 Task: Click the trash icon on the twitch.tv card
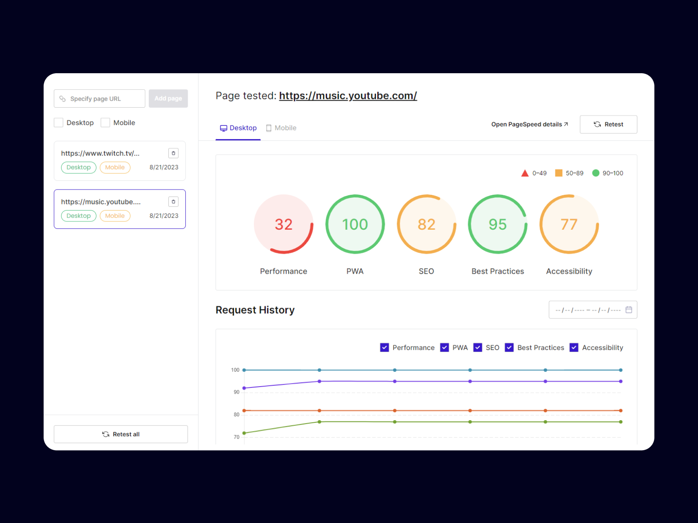coord(173,153)
